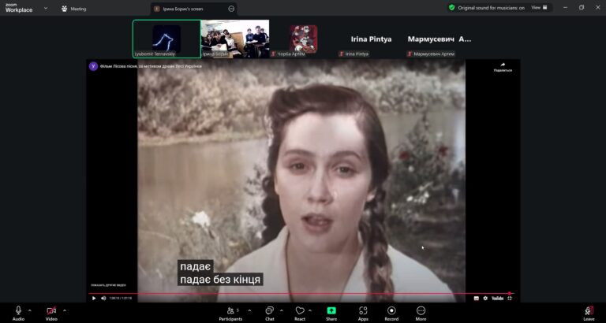This screenshot has height=323, width=606.
Task: Toggle camera with the Video button
Action: [51, 311]
